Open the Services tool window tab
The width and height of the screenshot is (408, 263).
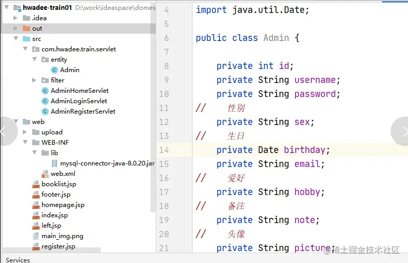[18, 260]
